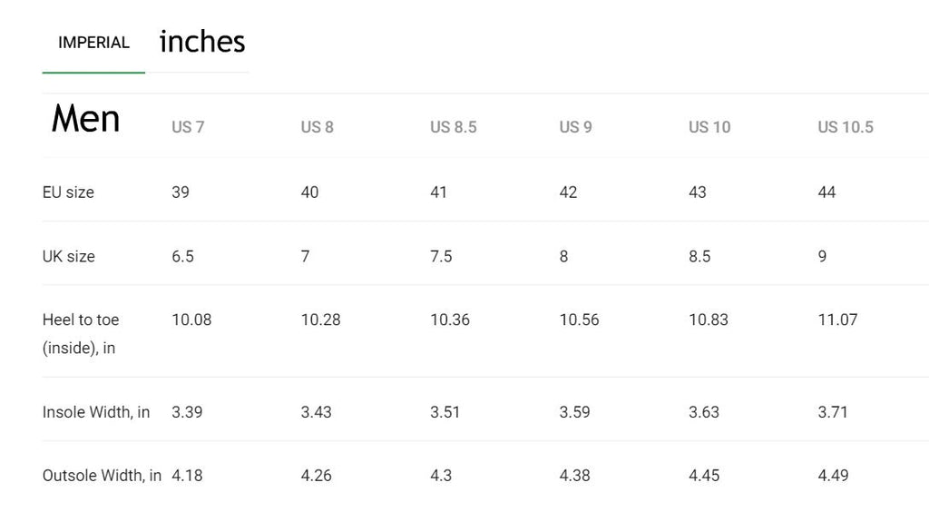This screenshot has height=522, width=929.
Task: Click outsole width value 4.49
Action: [x=833, y=476]
